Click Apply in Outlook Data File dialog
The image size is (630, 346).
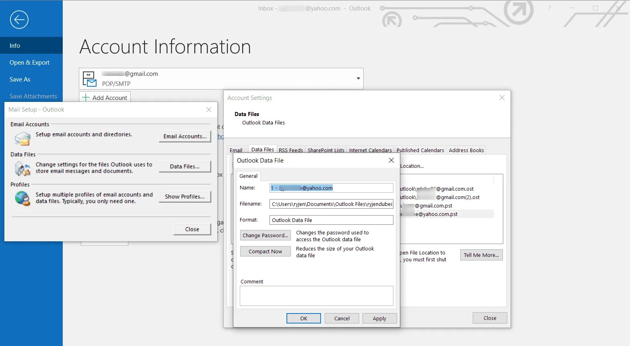379,318
